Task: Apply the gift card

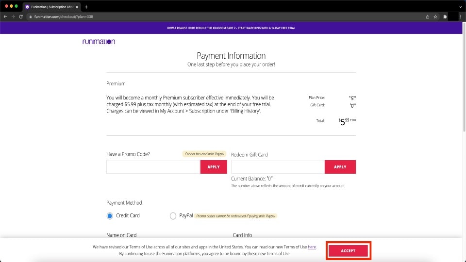Action: [x=340, y=167]
